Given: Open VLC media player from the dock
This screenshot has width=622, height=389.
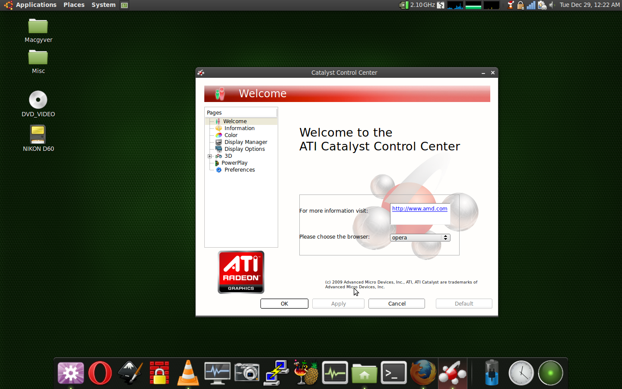Looking at the screenshot, I should (188, 373).
